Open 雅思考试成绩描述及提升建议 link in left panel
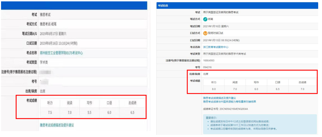The width and height of the screenshot is (322, 137). click(x=57, y=125)
